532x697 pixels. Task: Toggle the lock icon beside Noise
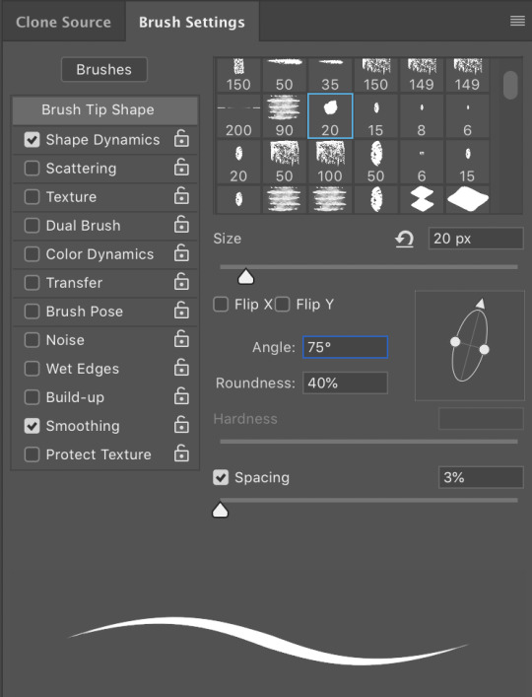(181, 339)
